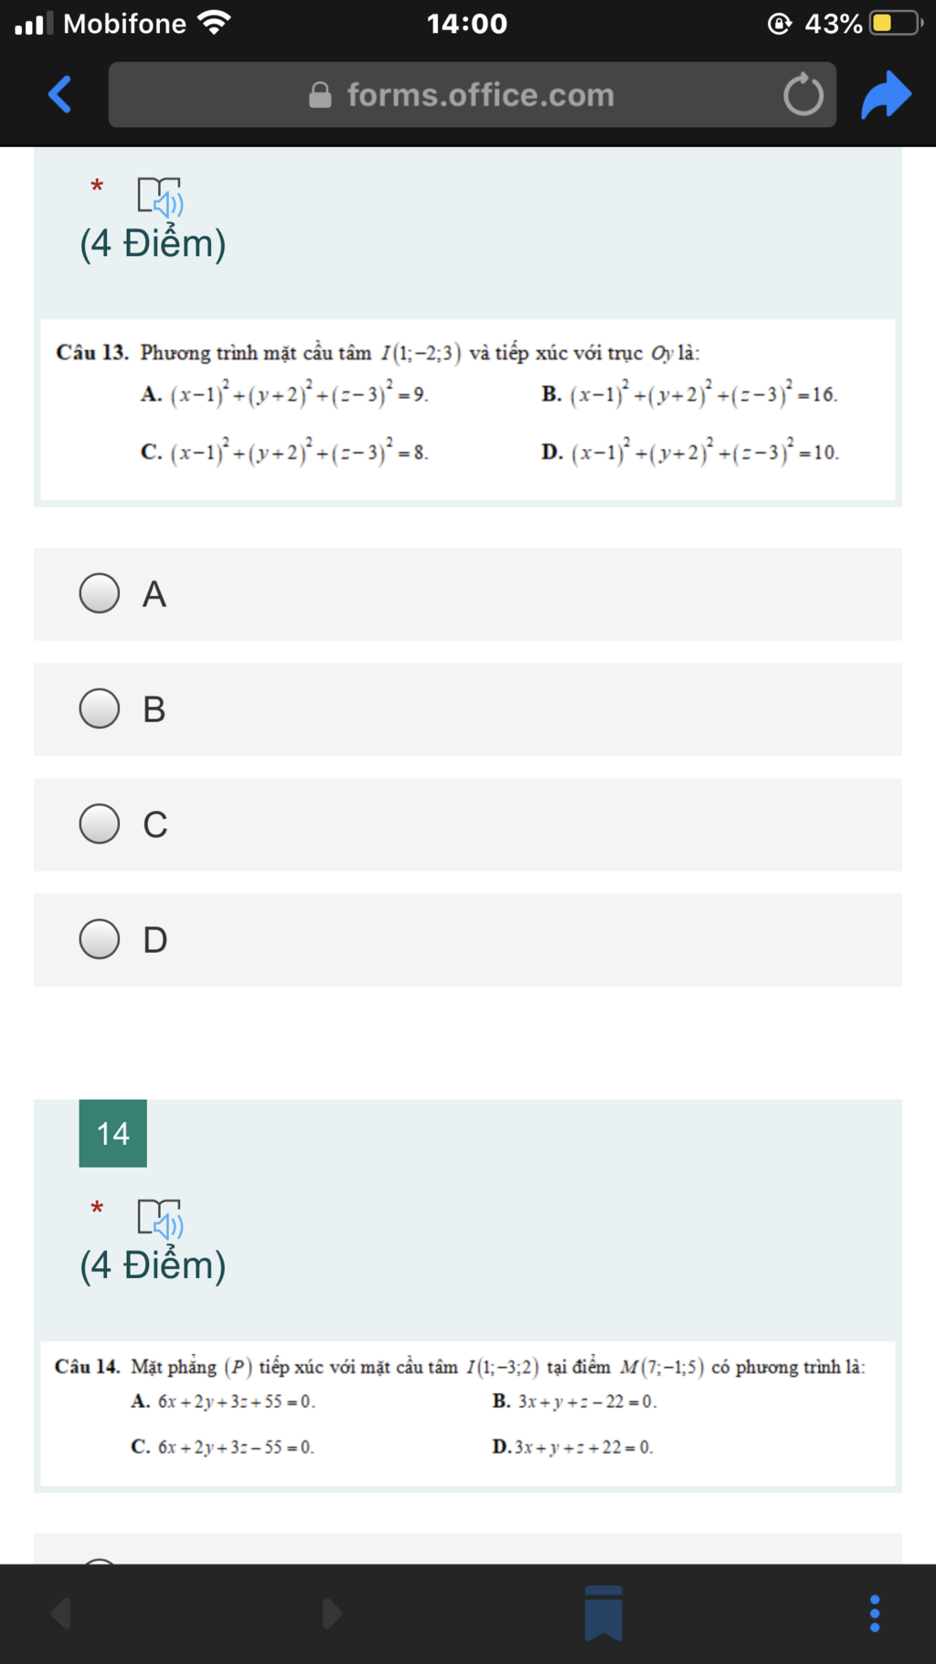
Task: Tap the bookmark icon in bottom bar
Action: click(603, 1614)
